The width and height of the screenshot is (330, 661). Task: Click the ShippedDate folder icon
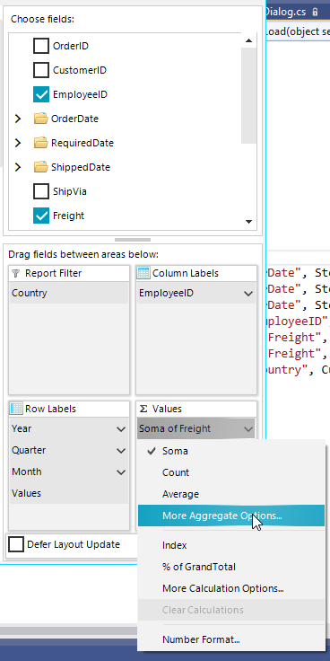[41, 167]
